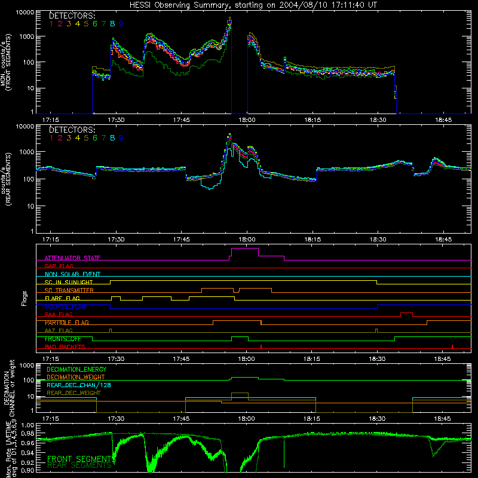This screenshot has height=478, width=478.
Task: Click 17:30 tick under front segments plot
Action: (116, 120)
